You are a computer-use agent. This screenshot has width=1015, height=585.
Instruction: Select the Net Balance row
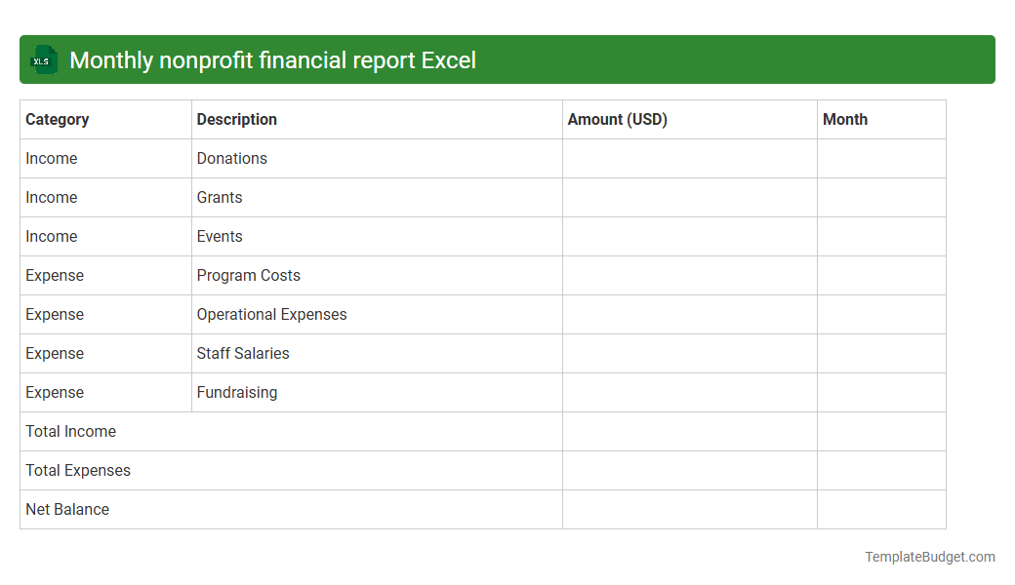(x=67, y=509)
